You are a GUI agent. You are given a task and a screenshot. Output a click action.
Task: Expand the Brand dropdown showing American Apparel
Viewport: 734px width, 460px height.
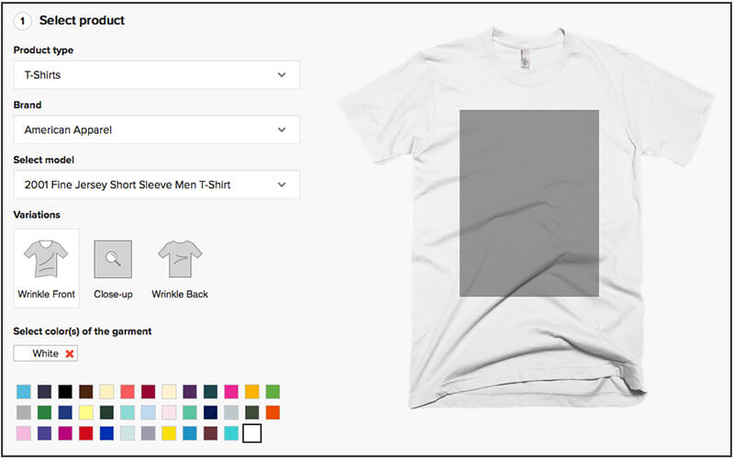[x=157, y=129]
